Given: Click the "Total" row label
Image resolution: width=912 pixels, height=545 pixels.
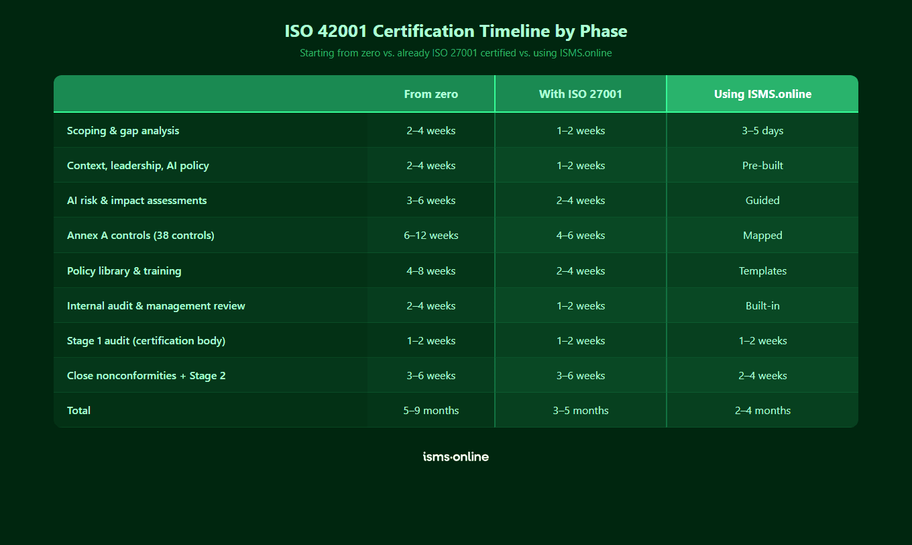Looking at the screenshot, I should 78,410.
